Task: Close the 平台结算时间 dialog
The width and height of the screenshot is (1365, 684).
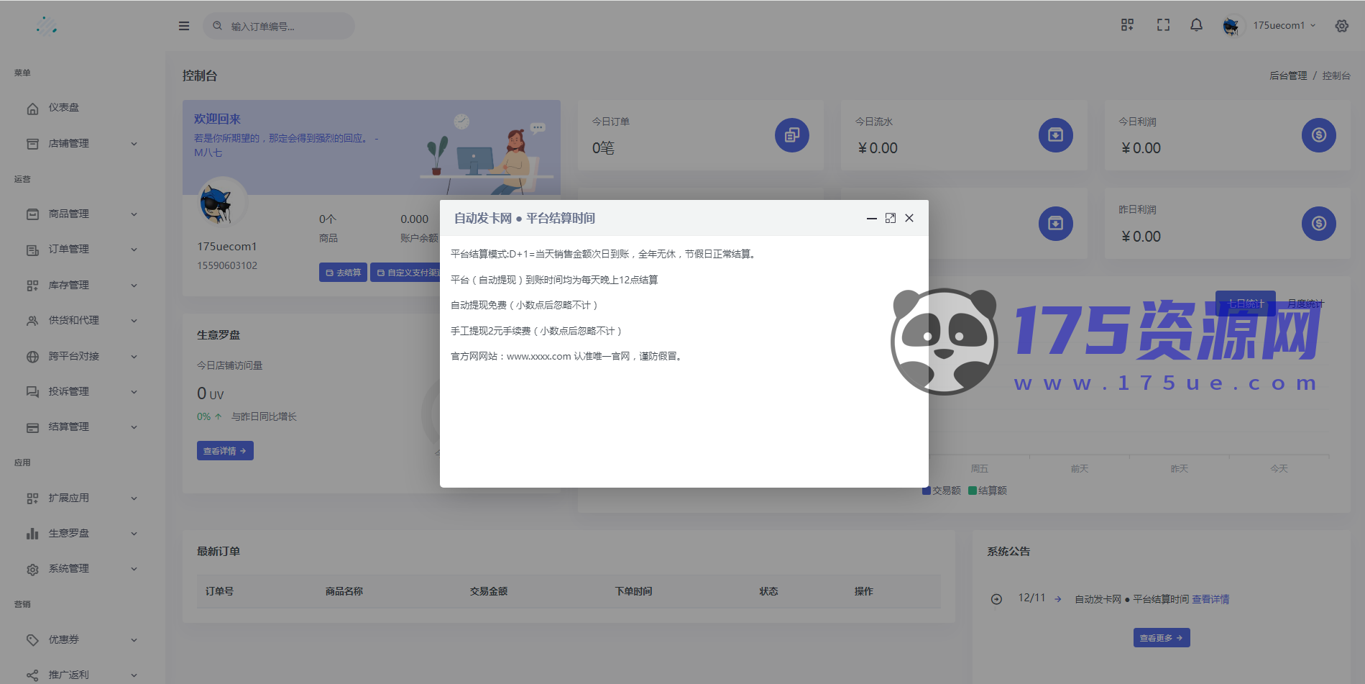Action: click(909, 218)
